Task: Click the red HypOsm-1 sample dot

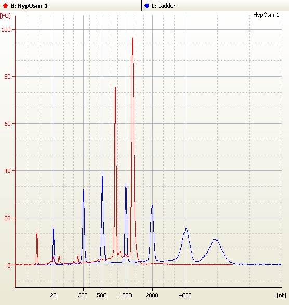Action: pyautogui.click(x=5, y=6)
